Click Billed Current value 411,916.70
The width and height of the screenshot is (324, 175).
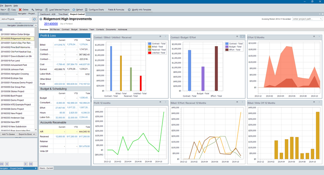pos(60,45)
